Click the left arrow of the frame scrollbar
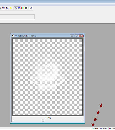The height and width of the screenshot is (130, 115). pos(13,121)
